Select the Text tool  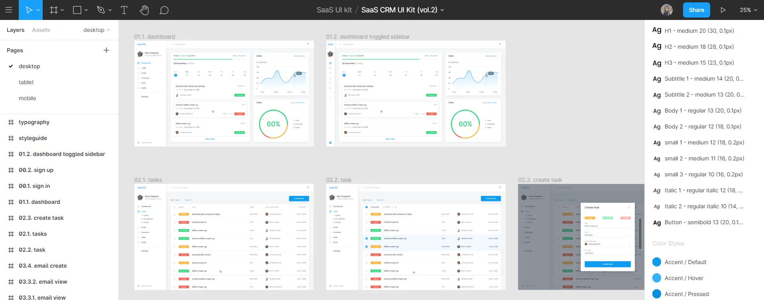pyautogui.click(x=124, y=10)
